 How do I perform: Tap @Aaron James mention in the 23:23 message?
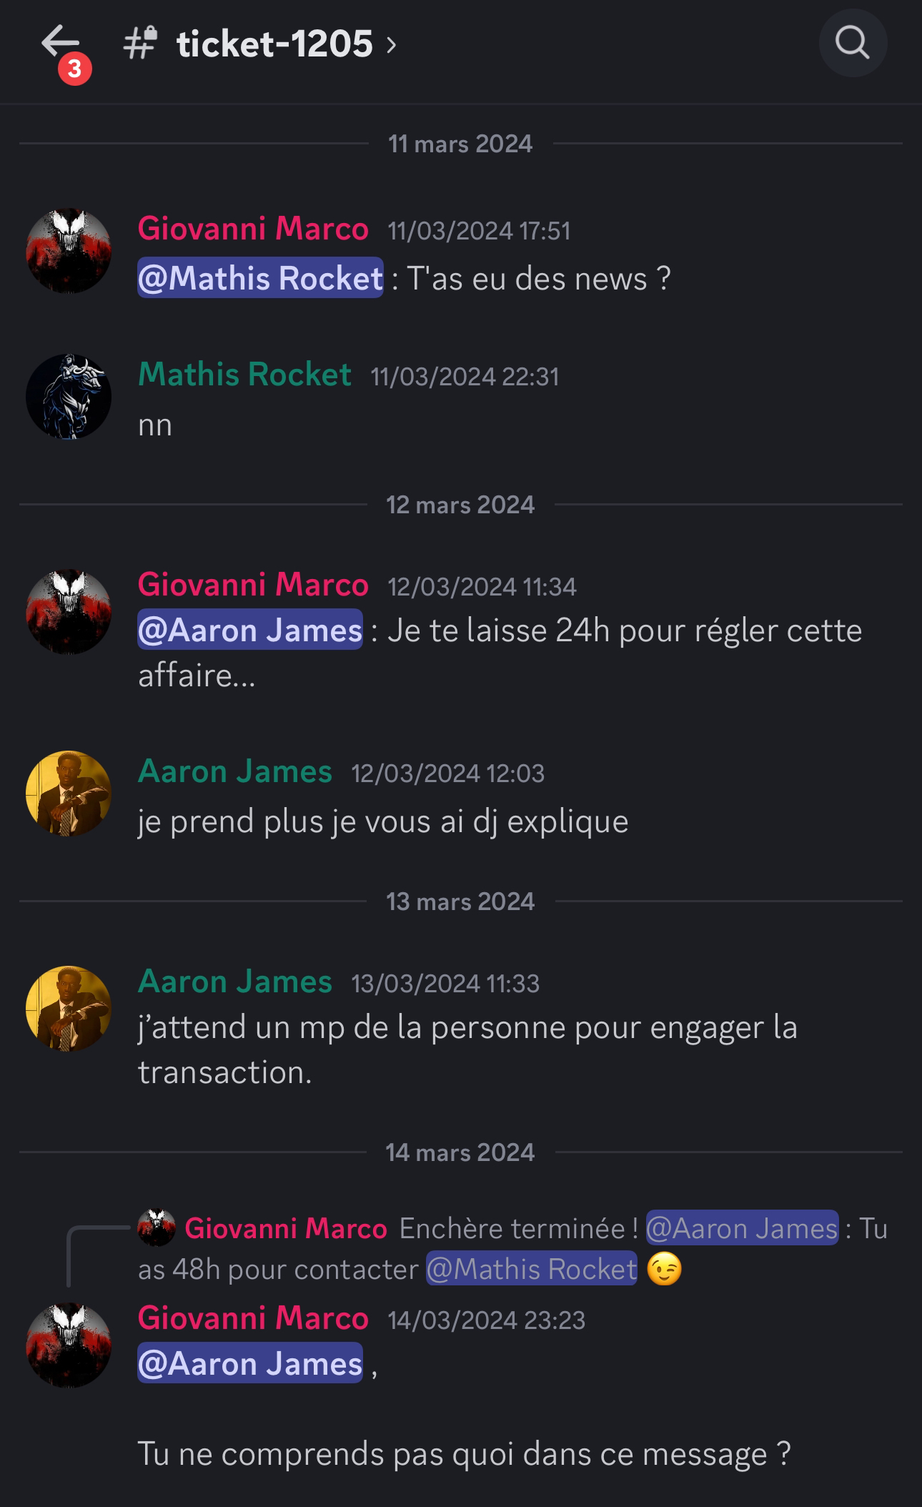click(250, 1363)
